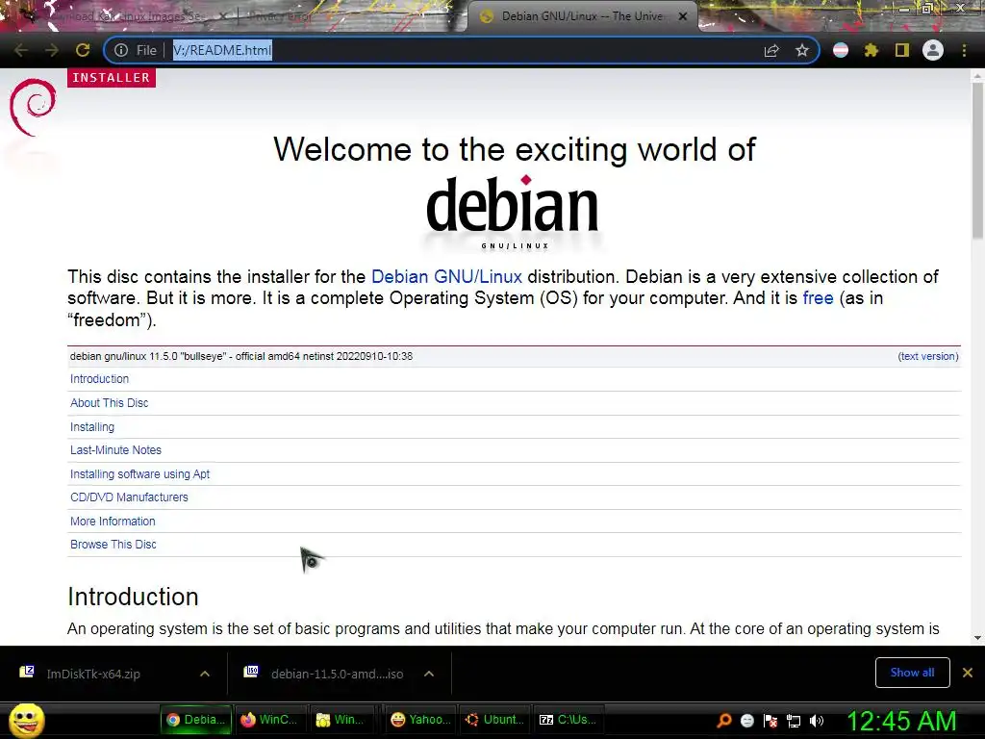
Task: Open Chrome's three-dot menu
Action: tap(964, 50)
